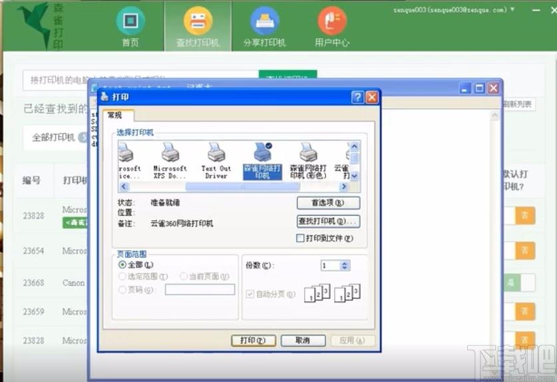Image resolution: width=557 pixels, height=382 pixels.
Task: Click printer list vertical scroll down arrow
Action: click(x=355, y=176)
